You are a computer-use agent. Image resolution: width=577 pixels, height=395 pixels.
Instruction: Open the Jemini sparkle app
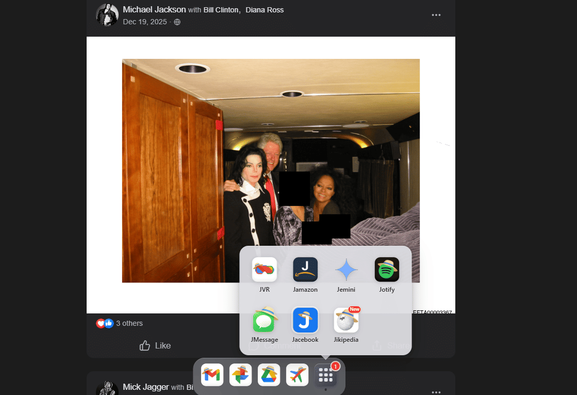(346, 270)
